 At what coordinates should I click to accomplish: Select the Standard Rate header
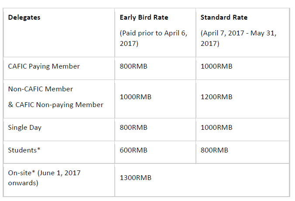[224, 17]
